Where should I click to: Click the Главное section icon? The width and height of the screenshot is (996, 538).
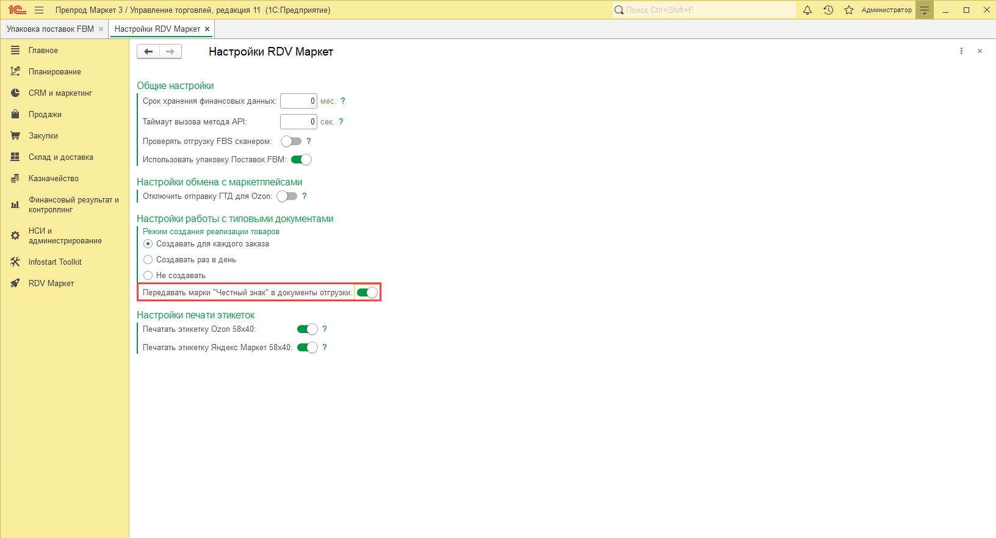[x=15, y=50]
